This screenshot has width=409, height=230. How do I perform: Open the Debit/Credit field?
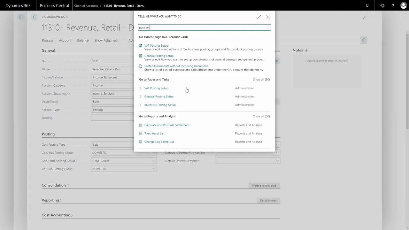point(113,102)
